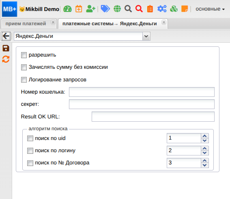Click the Result OK URL label
The width and height of the screenshot is (230, 199).
pos(40,116)
